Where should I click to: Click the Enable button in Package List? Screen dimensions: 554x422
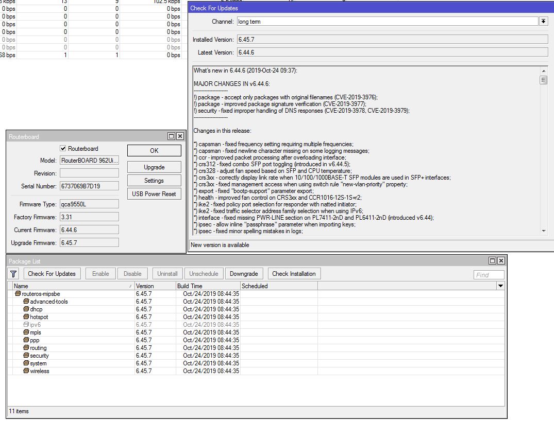click(100, 274)
